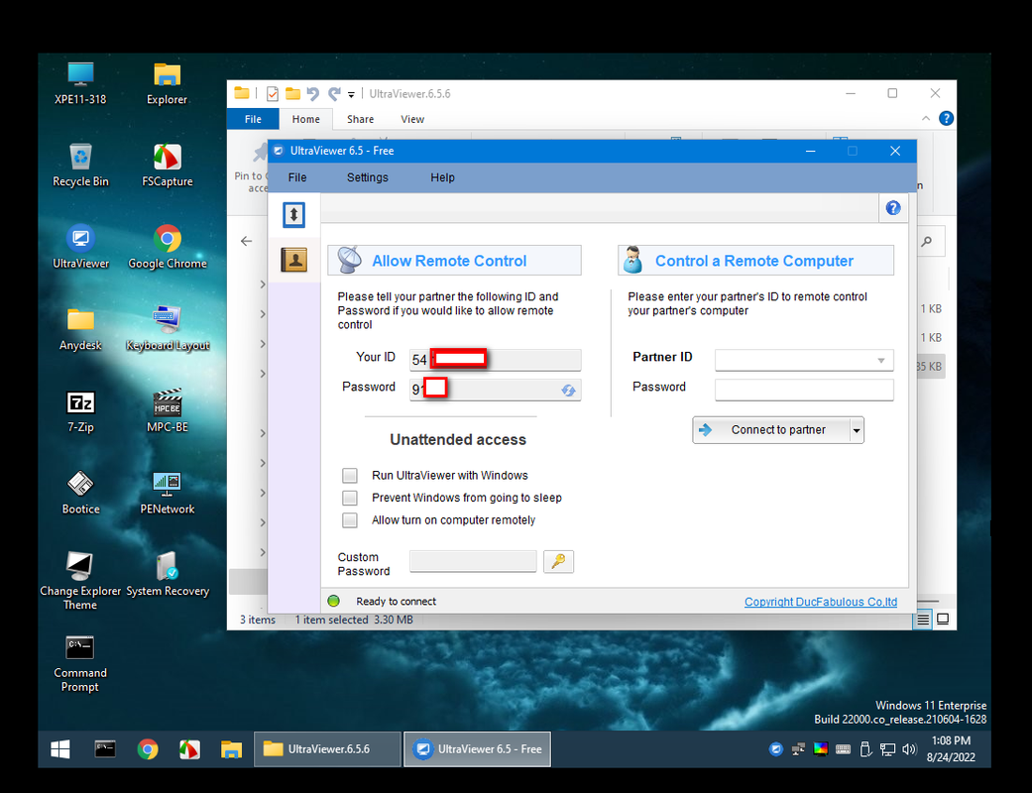Refresh the password with the refresh icon
Viewport: 1032px width, 793px height.
click(x=568, y=391)
